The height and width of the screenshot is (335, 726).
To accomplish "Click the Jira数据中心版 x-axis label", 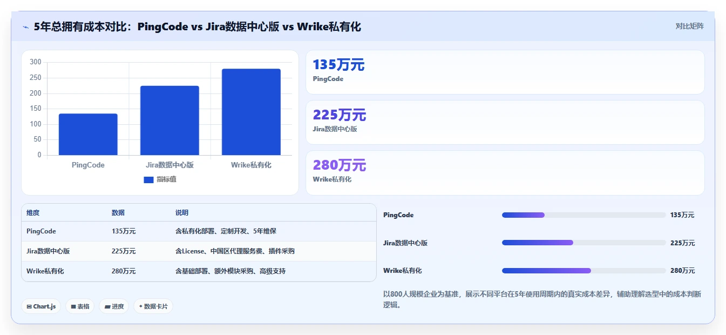I will pos(169,165).
